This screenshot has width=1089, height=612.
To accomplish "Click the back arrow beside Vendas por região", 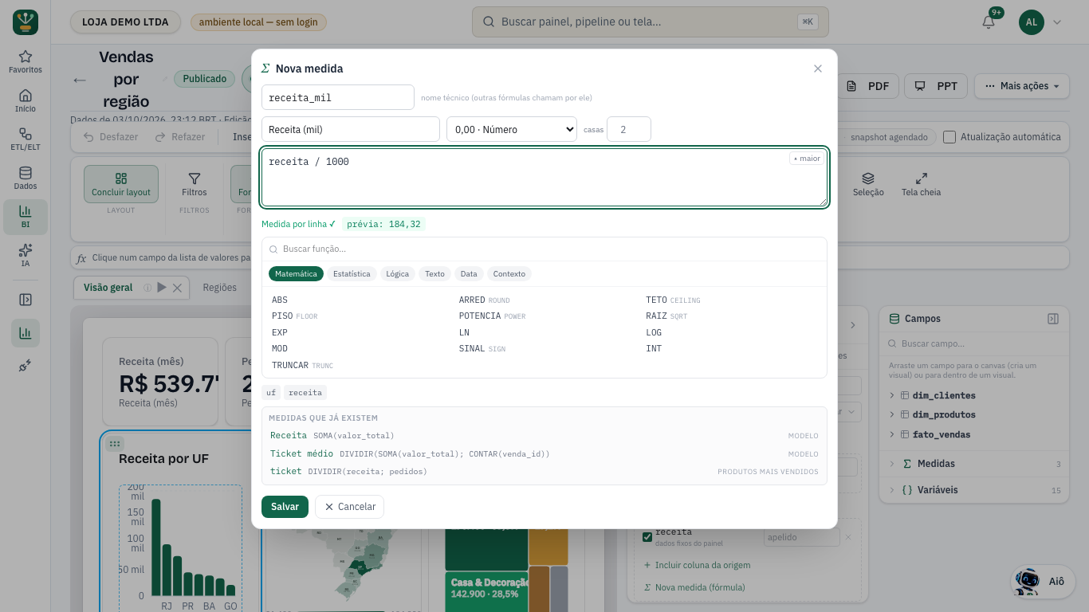I will 80,80.
